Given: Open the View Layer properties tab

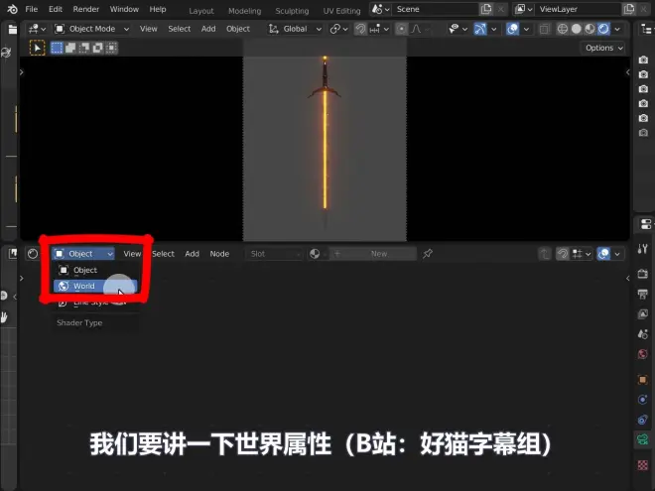Looking at the screenshot, I should pyautogui.click(x=643, y=314).
